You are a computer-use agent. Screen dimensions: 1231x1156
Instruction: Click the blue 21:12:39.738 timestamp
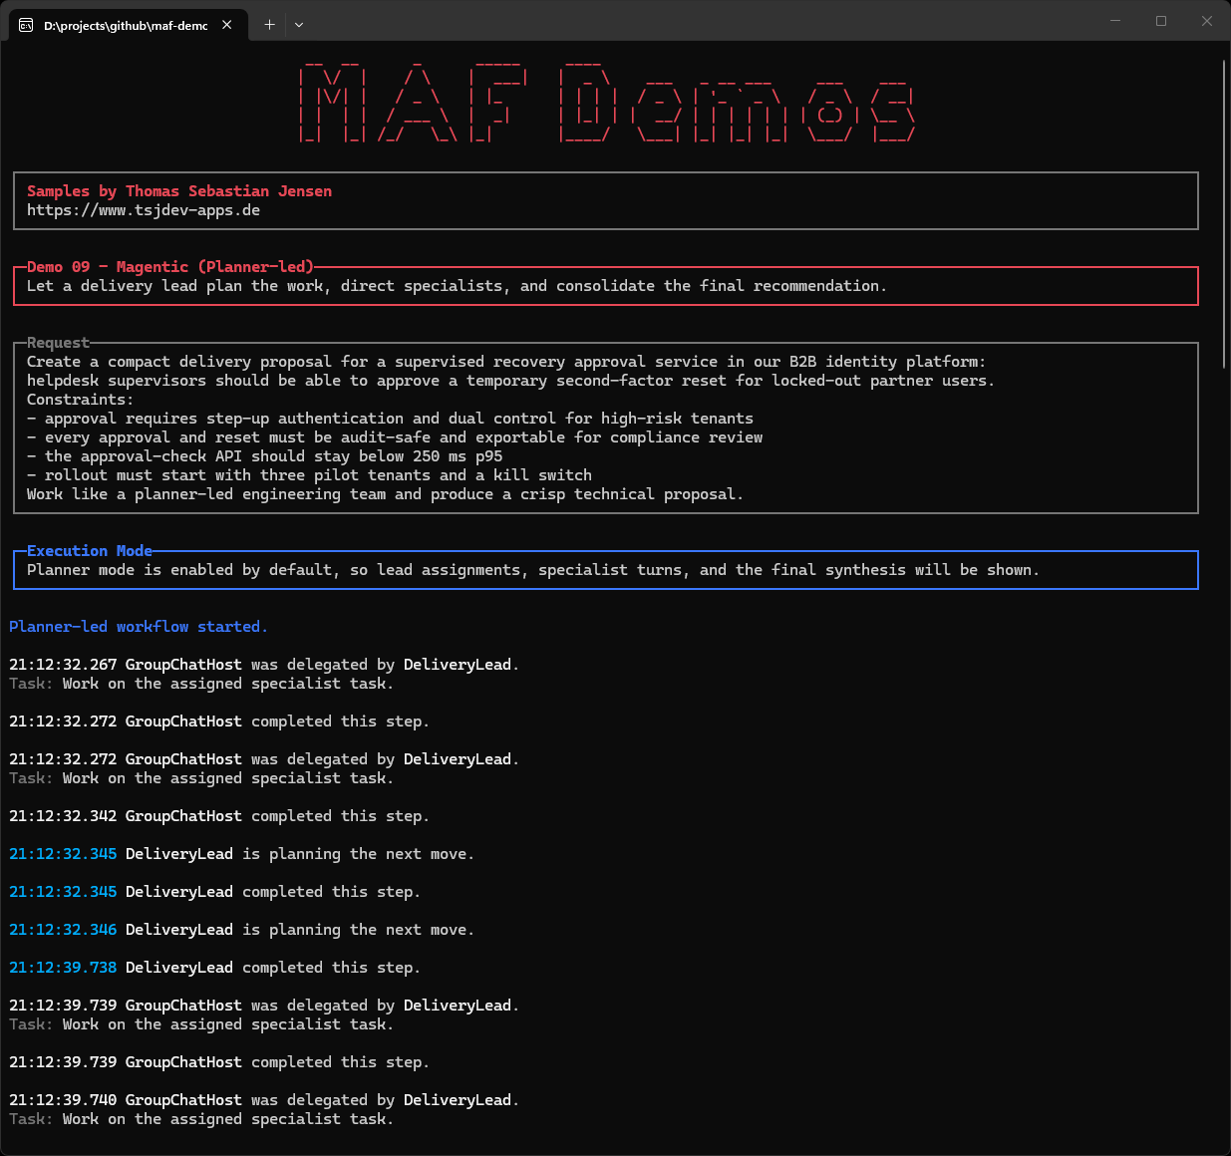point(63,968)
